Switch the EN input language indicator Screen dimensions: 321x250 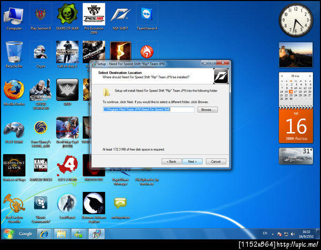(x=265, y=233)
